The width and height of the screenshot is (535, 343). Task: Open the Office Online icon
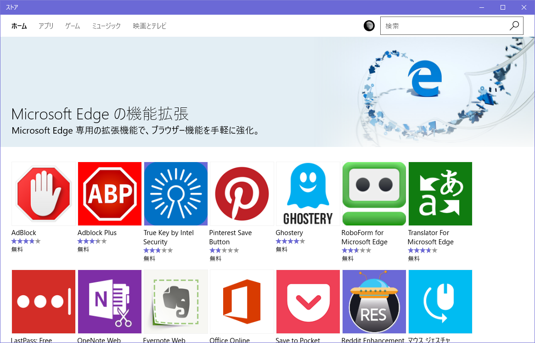(242, 302)
